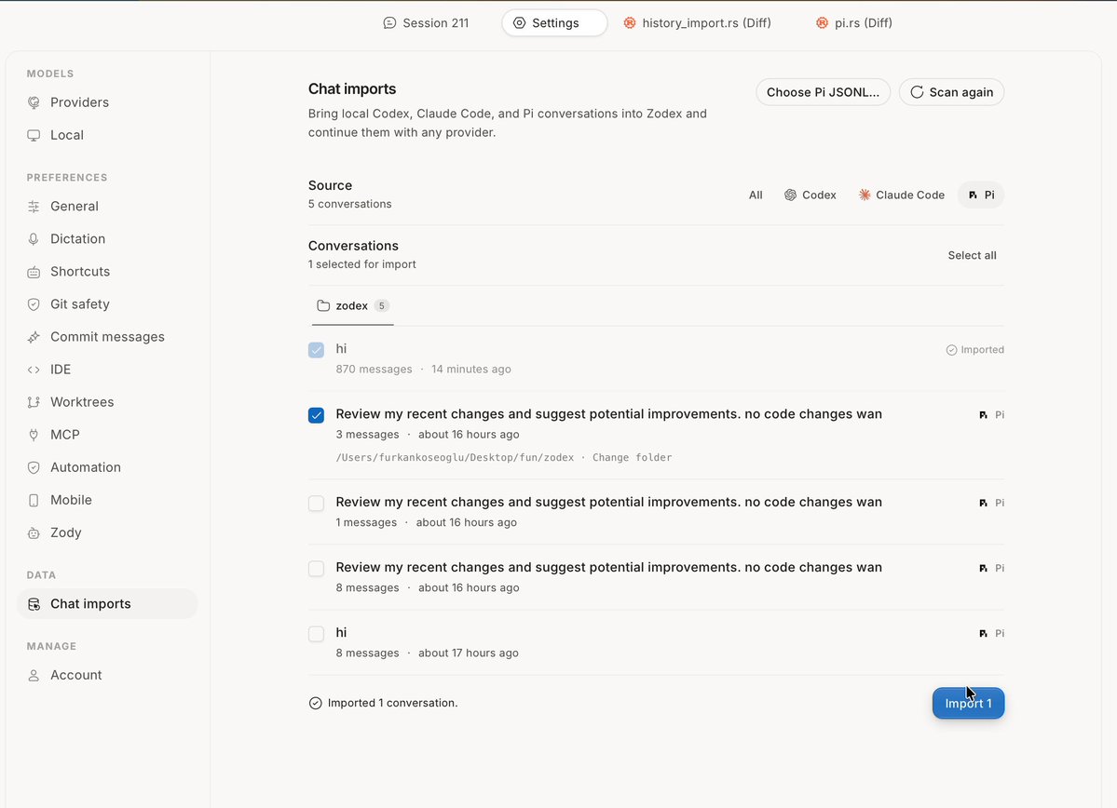Click the Providers icon in sidebar

pos(34,102)
